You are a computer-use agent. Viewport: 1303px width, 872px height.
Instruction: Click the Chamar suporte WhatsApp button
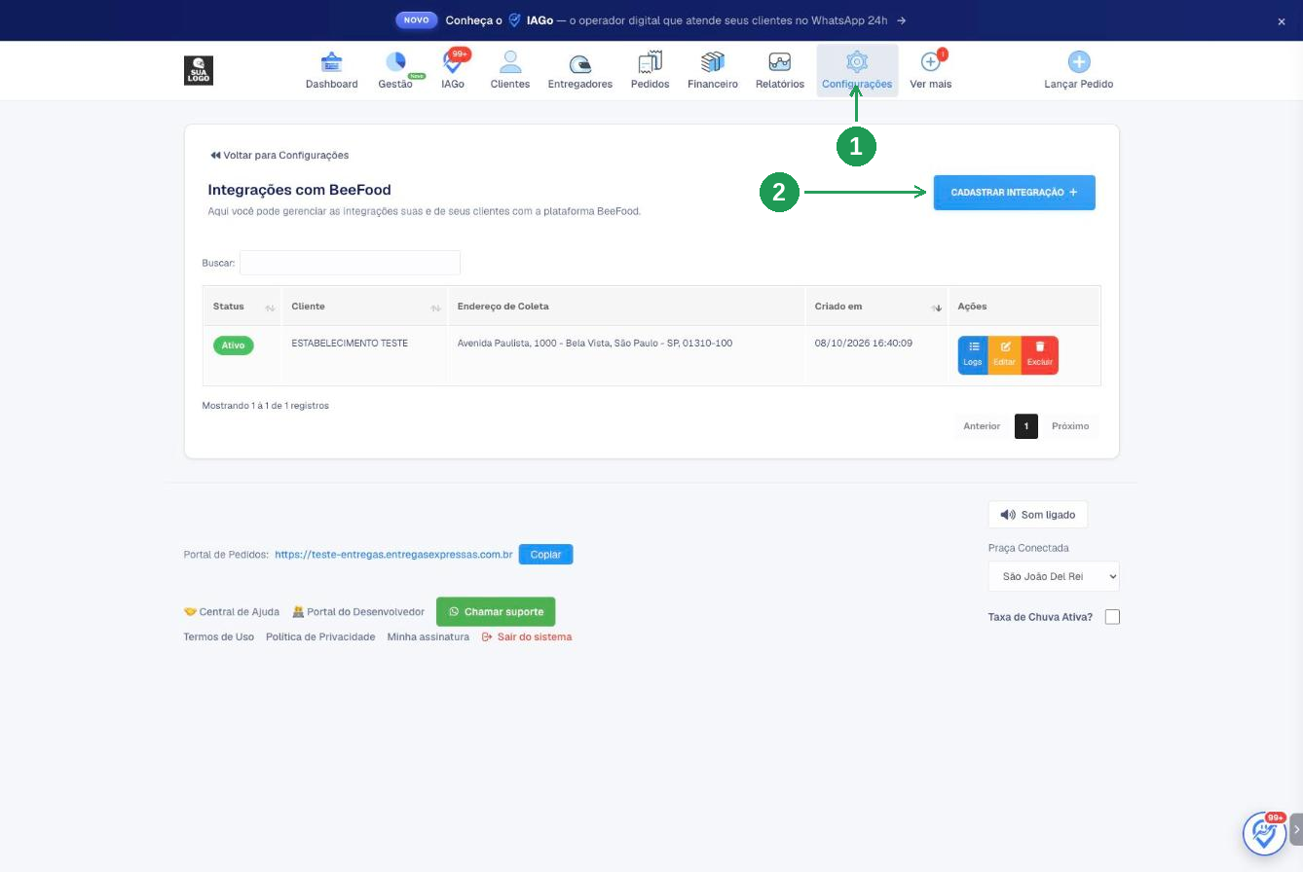pyautogui.click(x=496, y=612)
